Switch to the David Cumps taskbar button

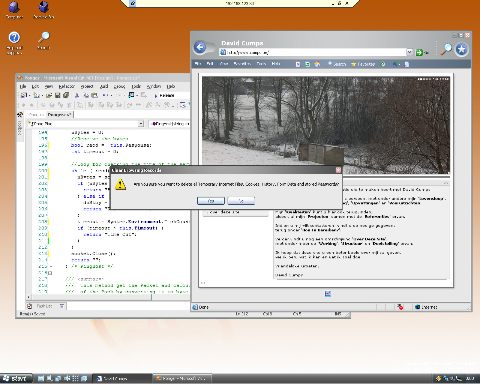[x=122, y=378]
